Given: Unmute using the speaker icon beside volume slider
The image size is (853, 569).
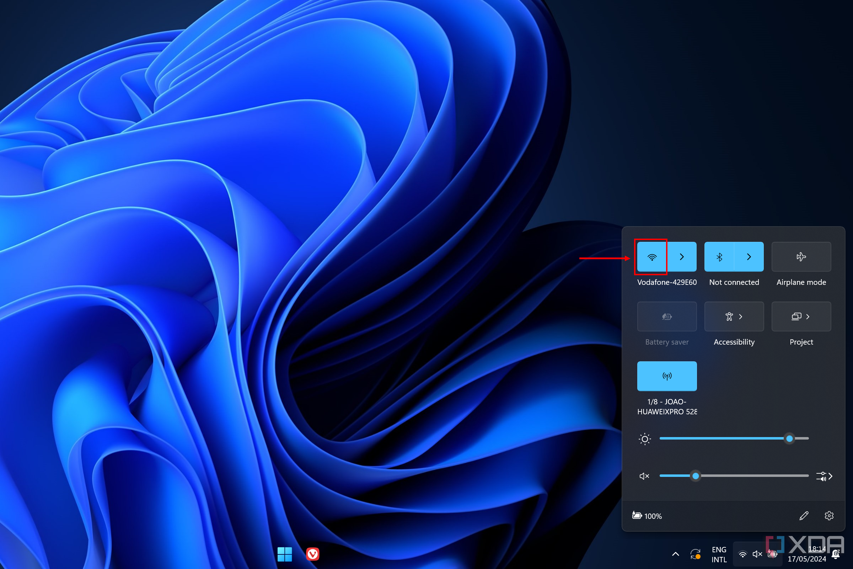Looking at the screenshot, I should click(644, 476).
